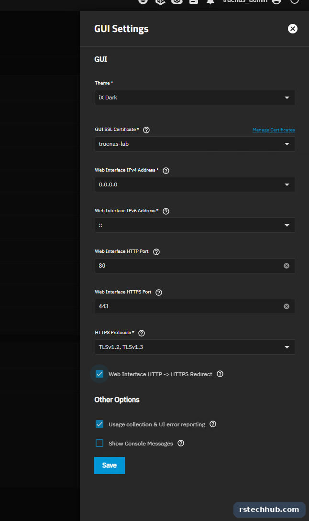This screenshot has width=309, height=521.
Task: Close the GUI Settings panel
Action: pos(292,29)
